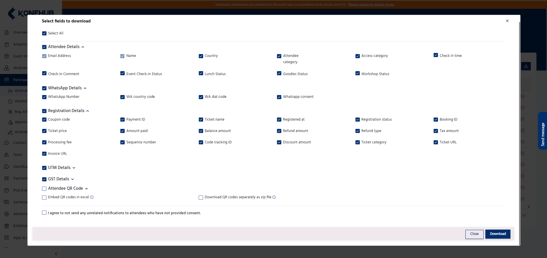Collapse the Attendee QR Code section
547x258 pixels.
coord(86,189)
